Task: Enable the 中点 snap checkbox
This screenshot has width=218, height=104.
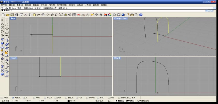Action: click(34, 98)
